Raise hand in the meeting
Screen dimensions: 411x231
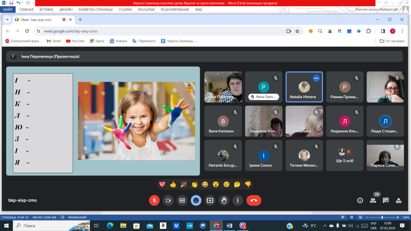pyautogui.click(x=224, y=200)
